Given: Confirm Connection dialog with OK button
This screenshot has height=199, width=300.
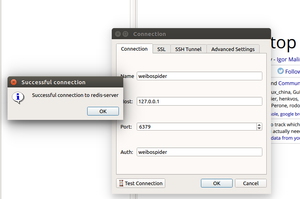Looking at the screenshot, I should pos(217,183).
